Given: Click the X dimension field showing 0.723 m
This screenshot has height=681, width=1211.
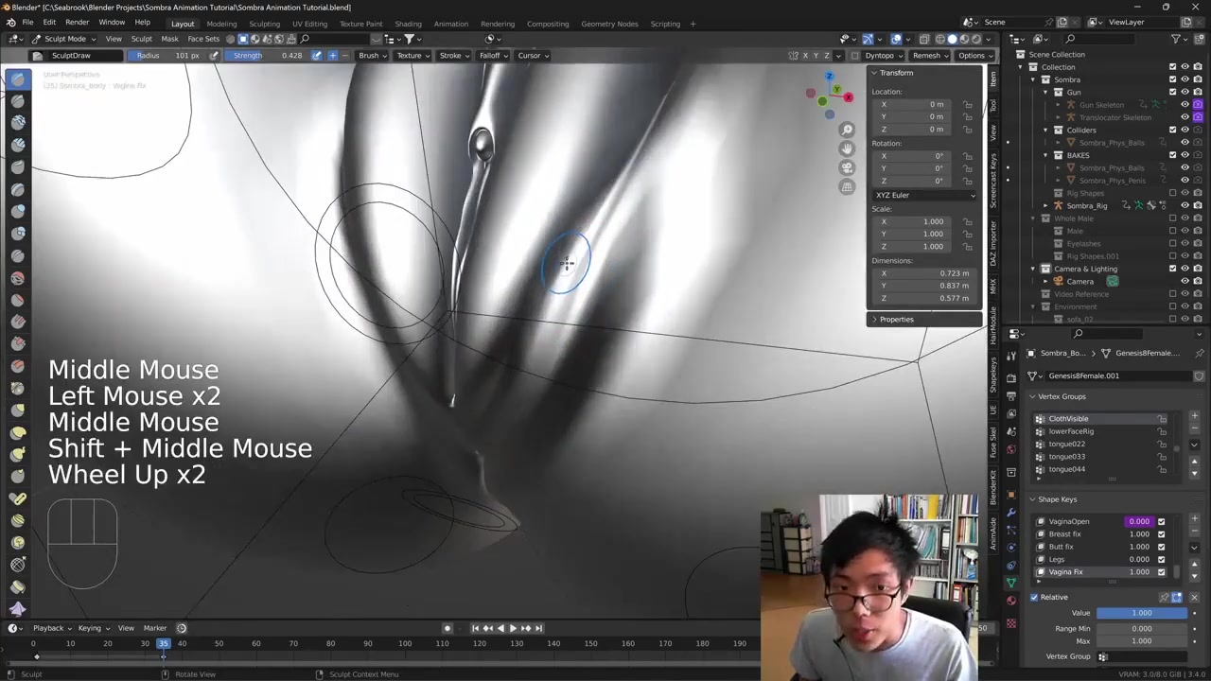Looking at the screenshot, I should 924,273.
